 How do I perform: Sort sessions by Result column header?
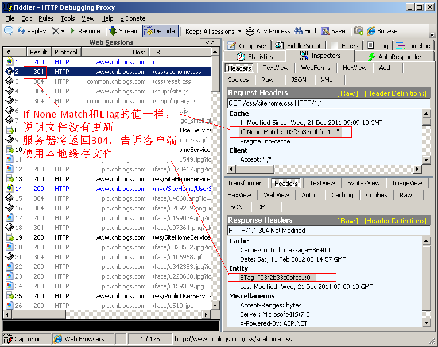[x=39, y=52]
